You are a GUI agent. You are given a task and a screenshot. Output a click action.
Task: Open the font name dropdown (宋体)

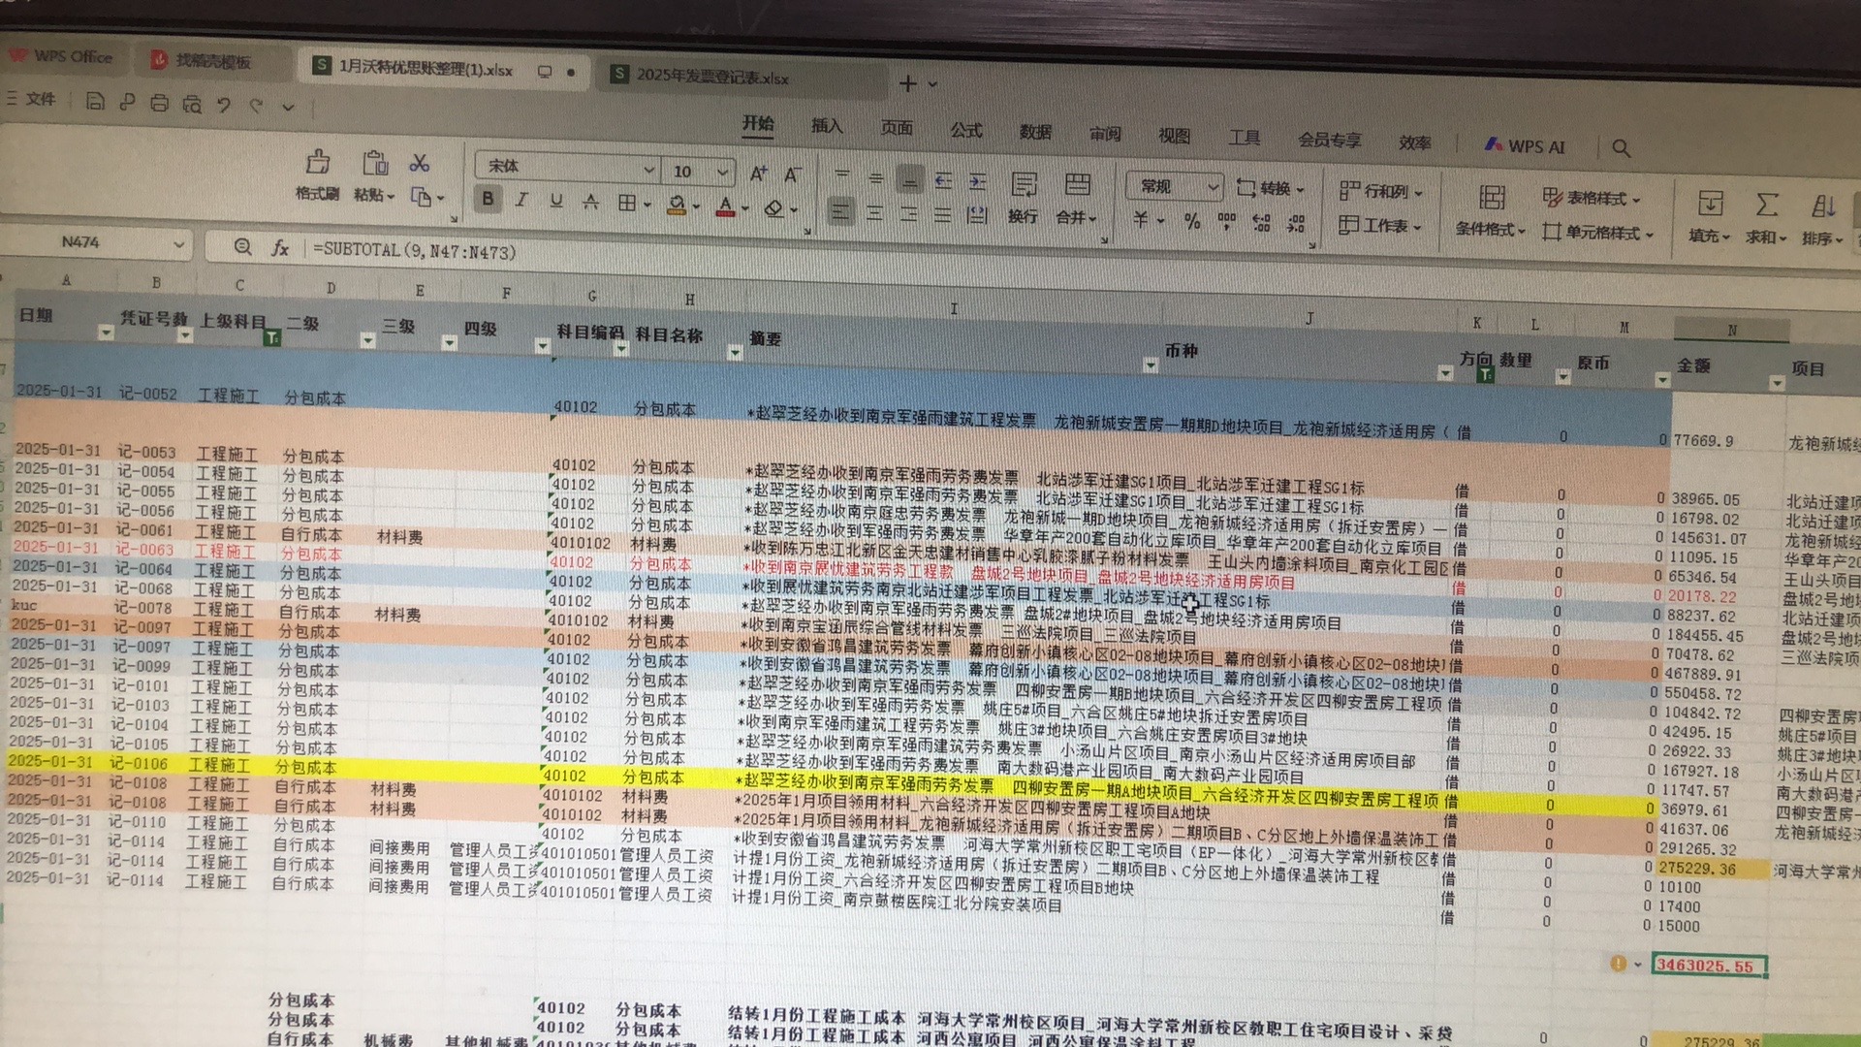[x=648, y=170]
